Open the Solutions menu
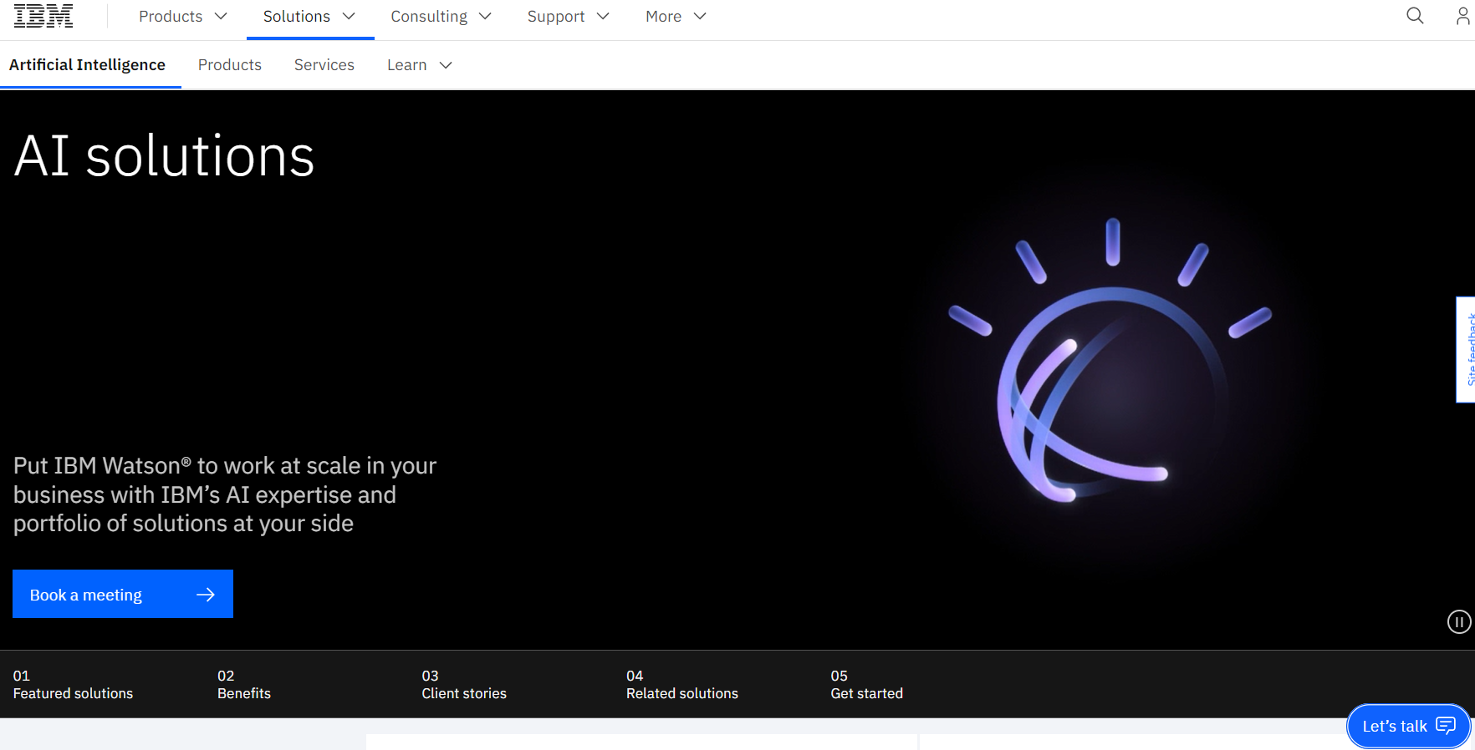 click(x=310, y=17)
